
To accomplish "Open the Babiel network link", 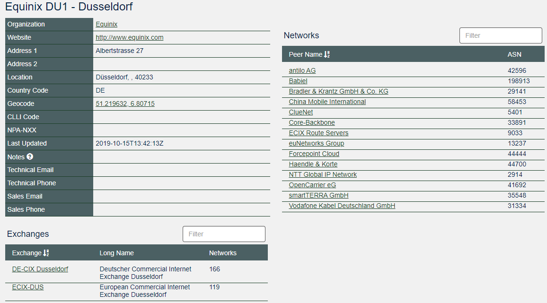I will click(x=298, y=81).
